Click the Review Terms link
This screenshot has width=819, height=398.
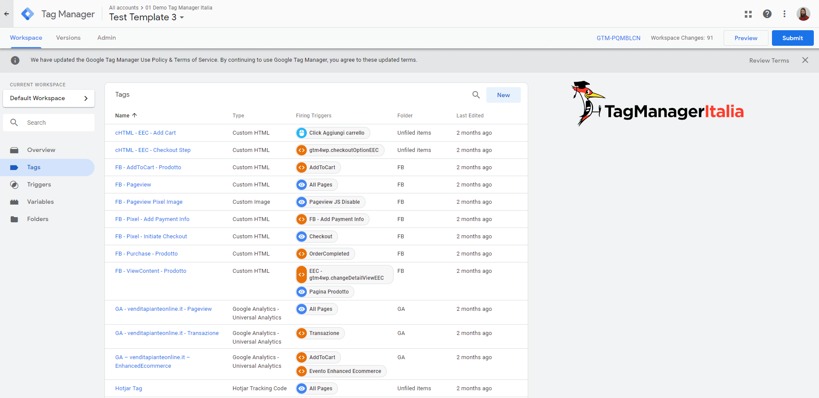pyautogui.click(x=769, y=60)
